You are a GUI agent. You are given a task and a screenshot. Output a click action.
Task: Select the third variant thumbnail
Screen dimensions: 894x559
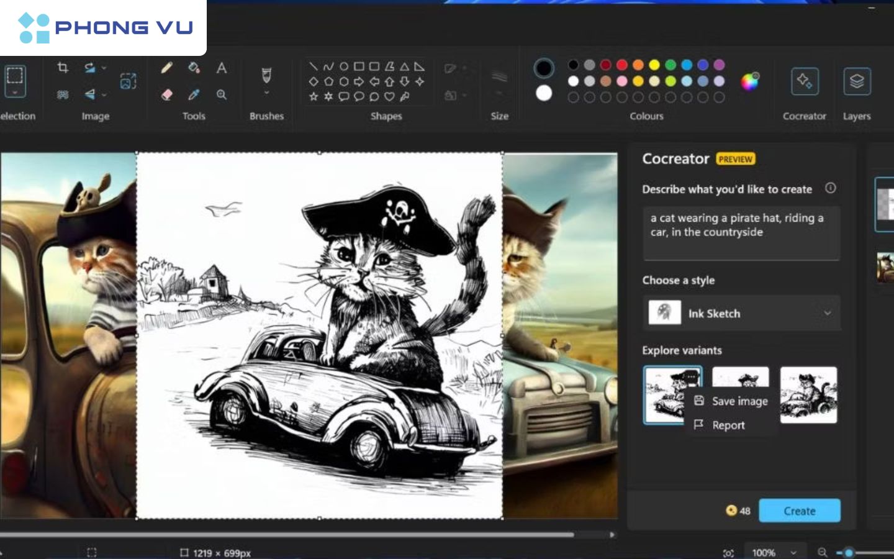tap(808, 395)
